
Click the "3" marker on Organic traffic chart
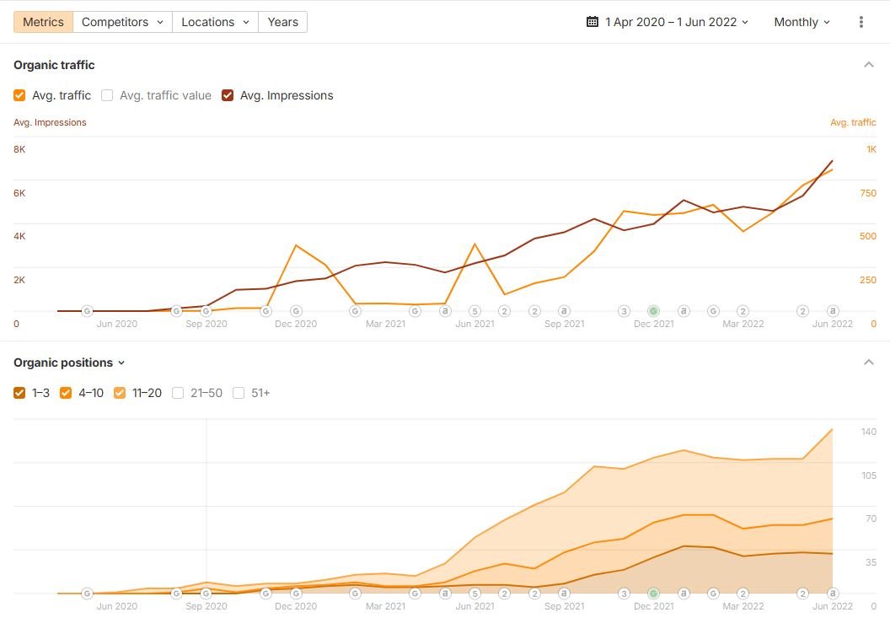pos(624,311)
